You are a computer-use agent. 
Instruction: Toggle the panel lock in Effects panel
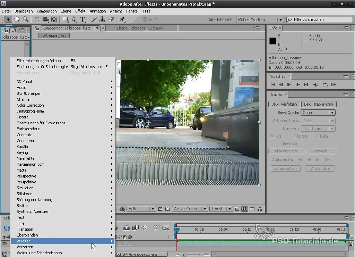click(6, 30)
